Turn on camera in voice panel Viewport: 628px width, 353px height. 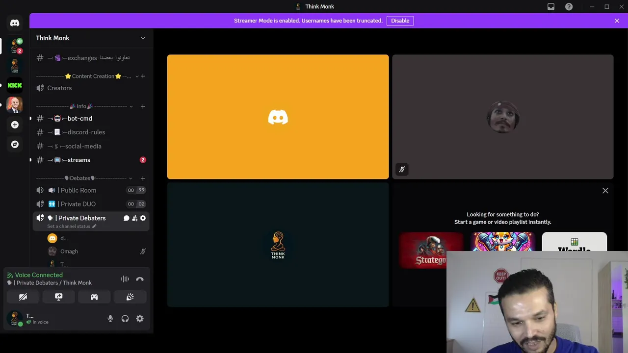[x=23, y=297]
